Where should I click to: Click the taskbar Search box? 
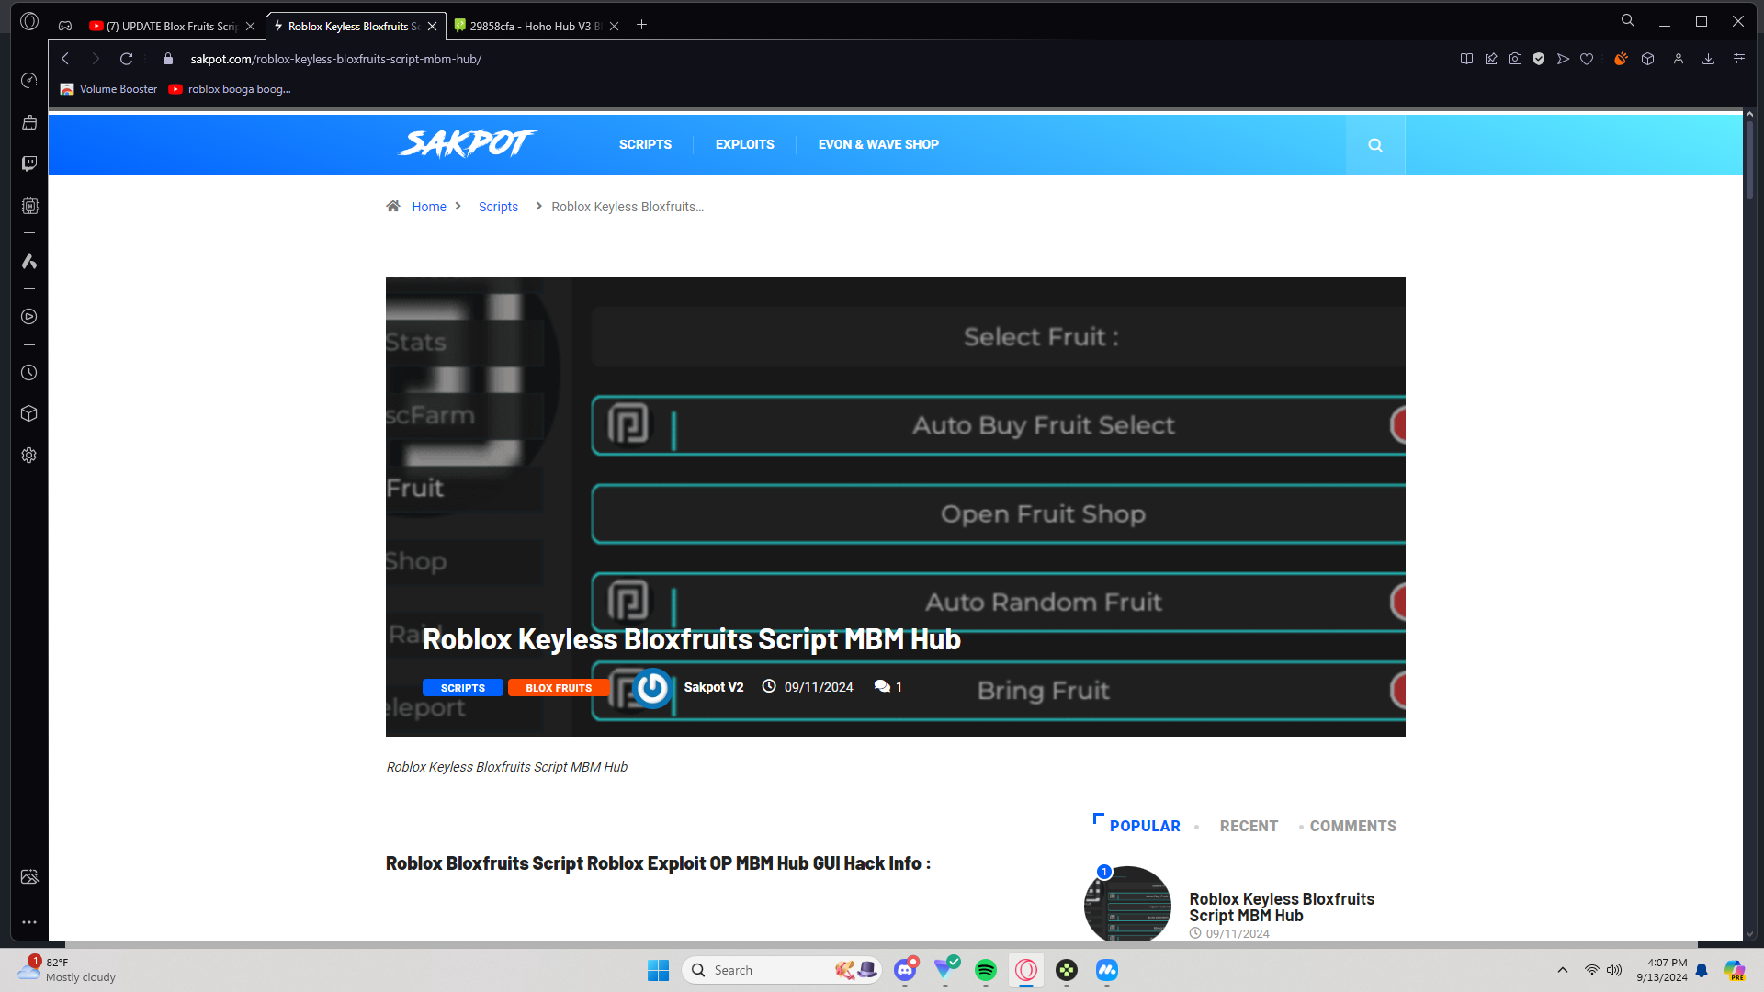coord(782,970)
